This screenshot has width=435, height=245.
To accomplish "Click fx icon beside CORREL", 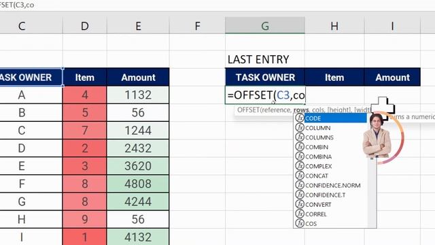I will [300, 214].
